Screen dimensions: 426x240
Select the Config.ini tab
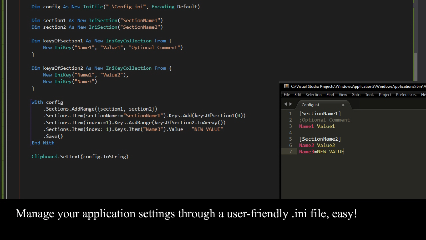(310, 105)
